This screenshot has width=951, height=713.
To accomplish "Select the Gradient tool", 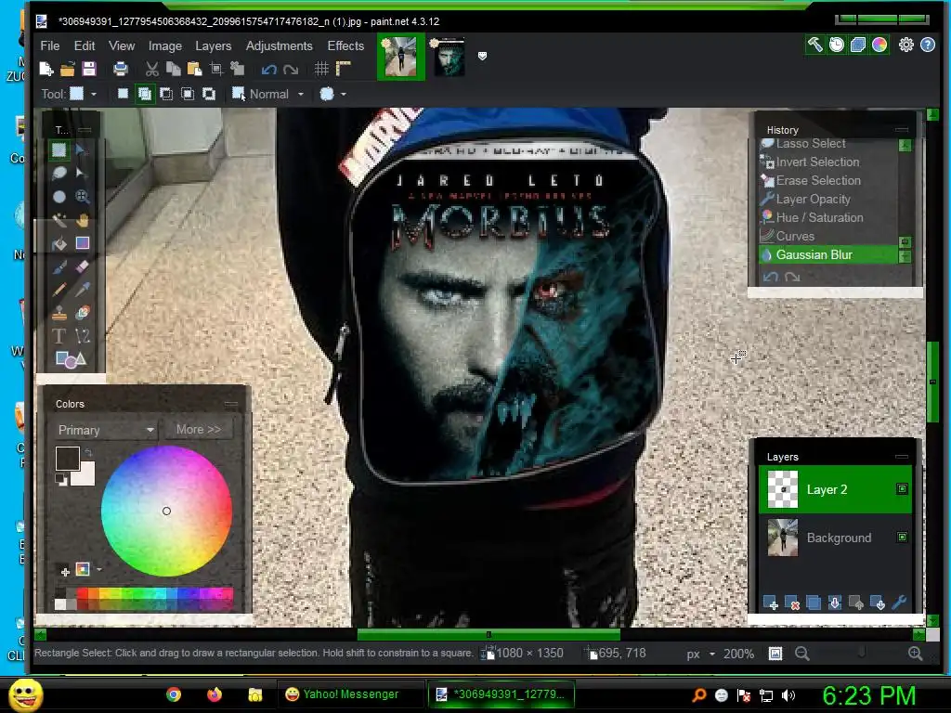I will 83,243.
